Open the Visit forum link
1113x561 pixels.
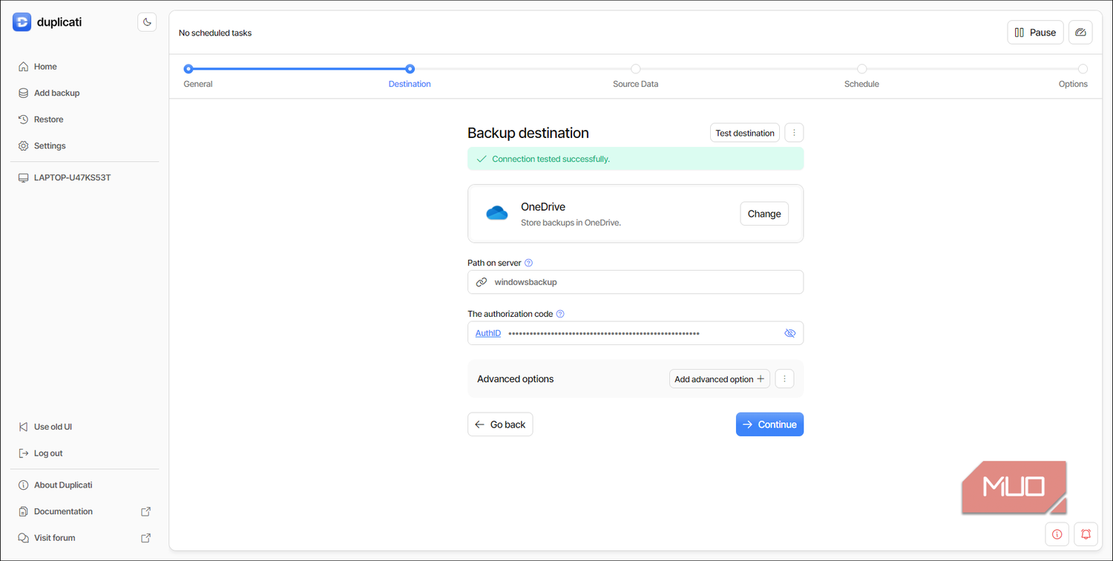54,538
